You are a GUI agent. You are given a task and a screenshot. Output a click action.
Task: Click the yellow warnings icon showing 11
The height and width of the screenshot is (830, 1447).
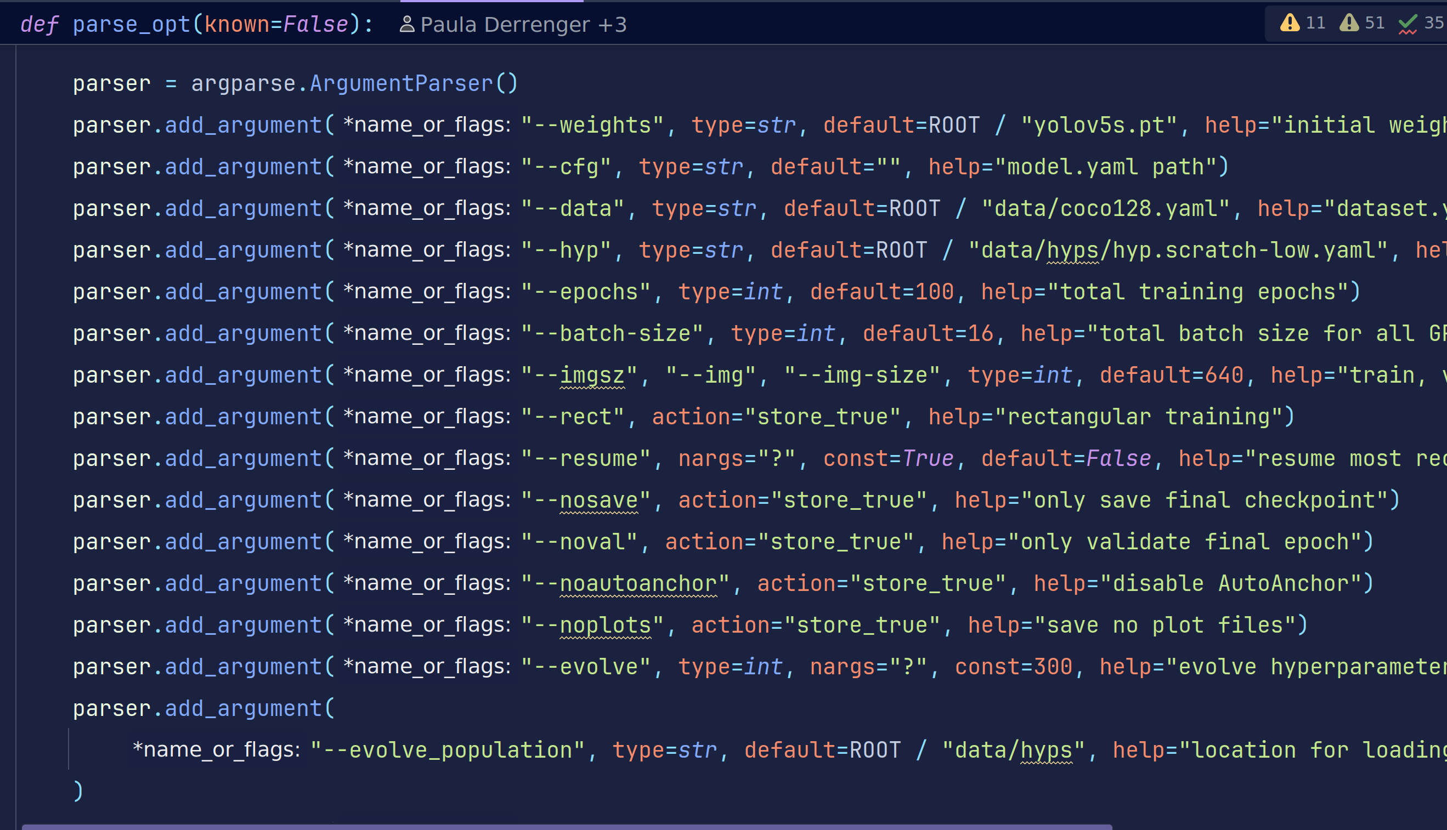pos(1290,23)
